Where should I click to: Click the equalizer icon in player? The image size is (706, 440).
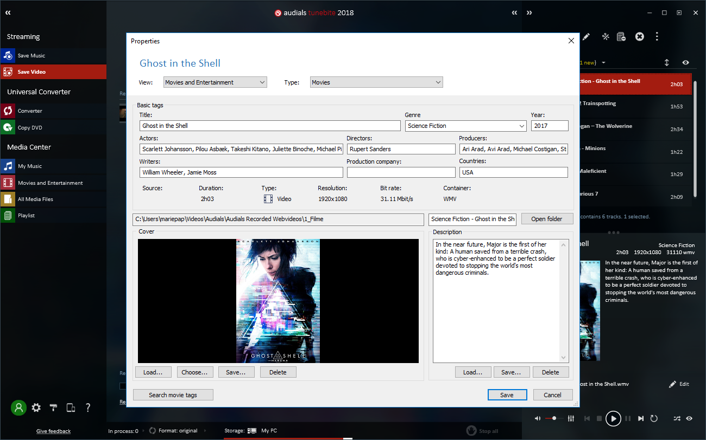click(x=571, y=418)
